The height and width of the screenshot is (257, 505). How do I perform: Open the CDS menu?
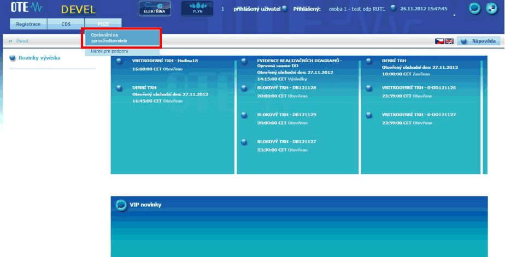[x=66, y=24]
